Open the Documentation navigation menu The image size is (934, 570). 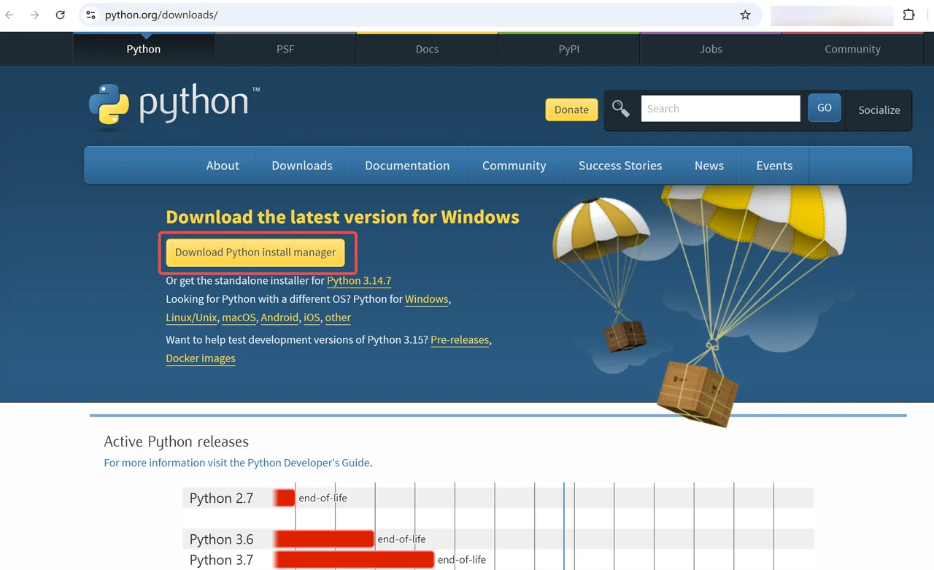[407, 166]
